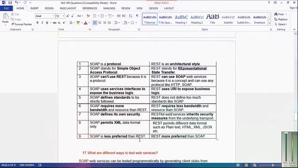298x168 pixels.
Task: Click the Word Help question mark
Action: pyautogui.click(x=269, y=3)
